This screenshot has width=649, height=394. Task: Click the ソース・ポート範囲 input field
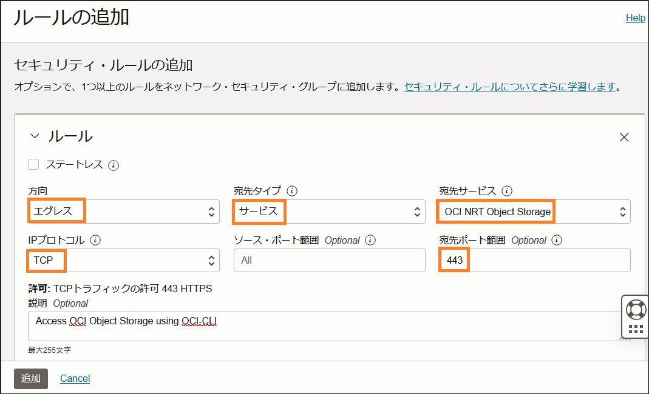click(x=330, y=261)
